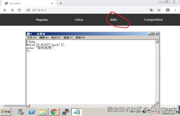The image size is (180, 116).
Task: Click the <?php opening line
Action: tap(31, 42)
